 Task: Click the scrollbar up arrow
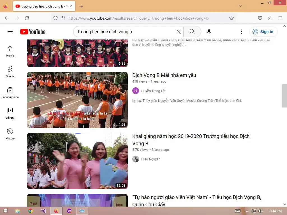tap(284, 26)
